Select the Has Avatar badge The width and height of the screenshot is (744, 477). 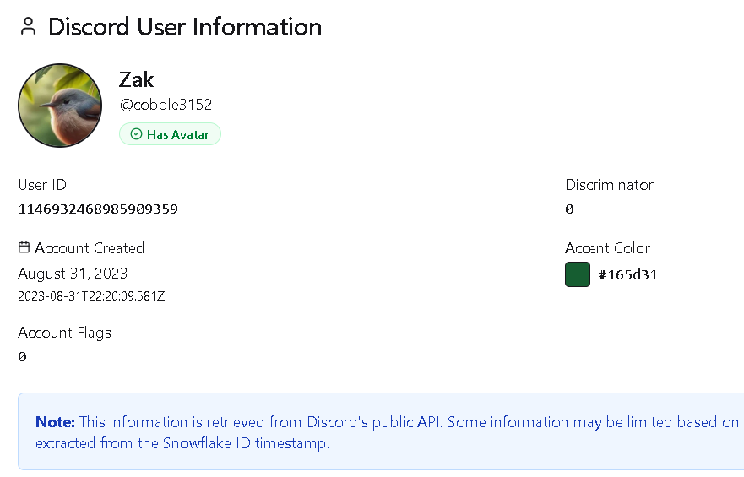(170, 134)
